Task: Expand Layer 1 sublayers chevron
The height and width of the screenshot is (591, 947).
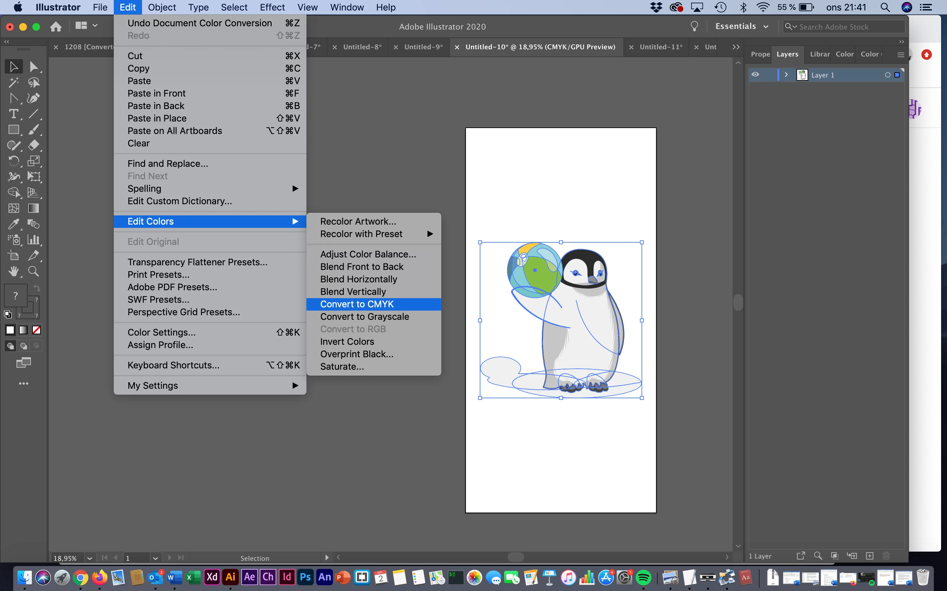Action: pyautogui.click(x=786, y=75)
